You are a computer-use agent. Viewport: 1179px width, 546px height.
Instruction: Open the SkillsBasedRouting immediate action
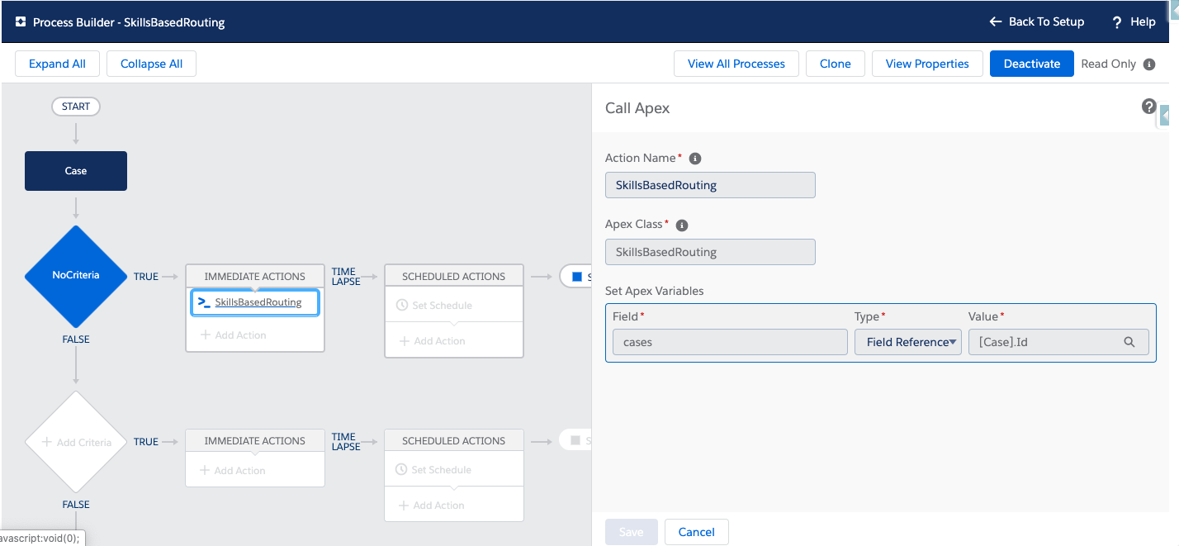[258, 302]
